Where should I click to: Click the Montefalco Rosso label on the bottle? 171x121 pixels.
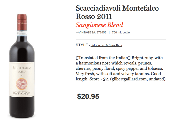[x=22, y=70]
